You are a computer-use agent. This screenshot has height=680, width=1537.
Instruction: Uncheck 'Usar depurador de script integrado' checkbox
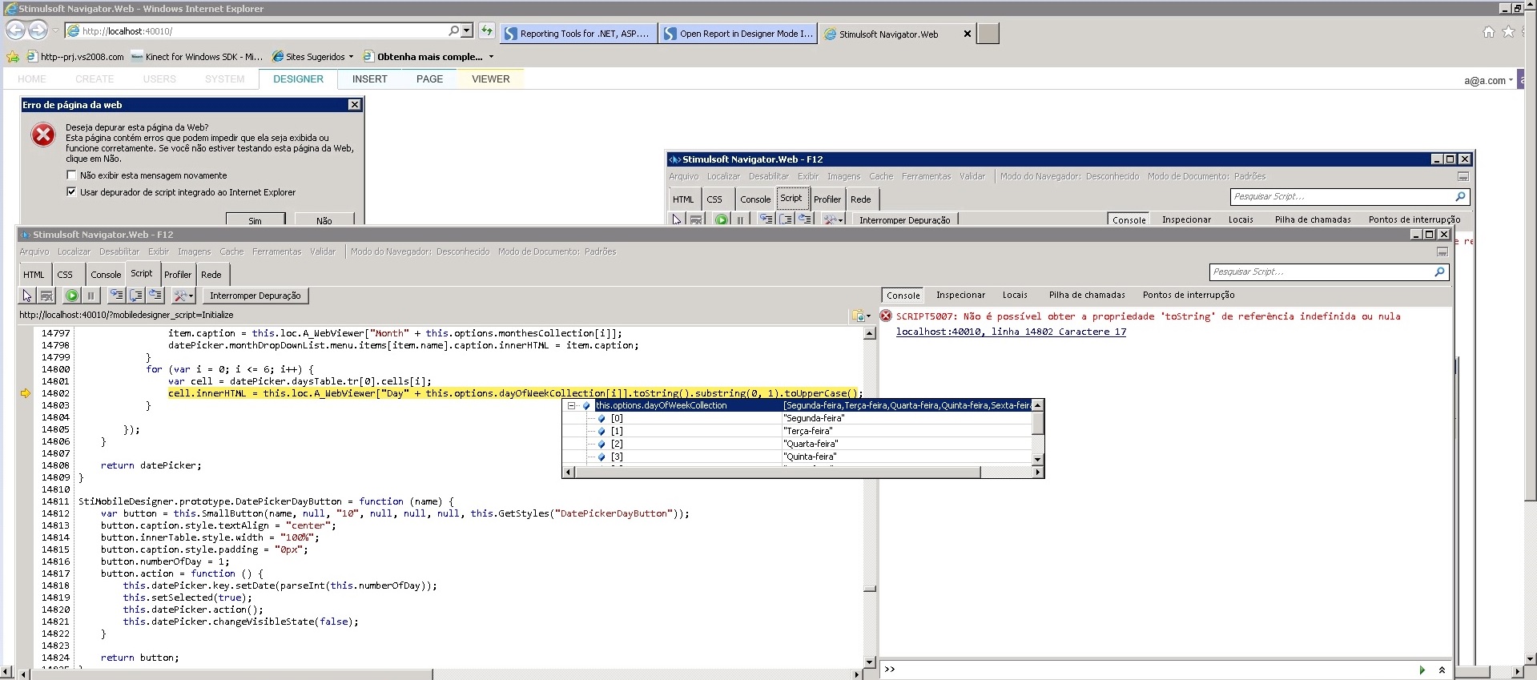(x=71, y=191)
